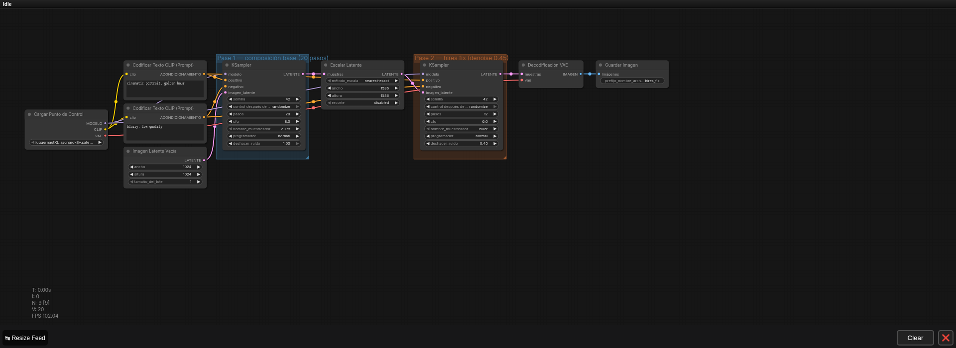Collapse the CLIP node containing 'blurry, low quality' prompt
The height and width of the screenshot is (348, 956).
pyautogui.click(x=128, y=108)
